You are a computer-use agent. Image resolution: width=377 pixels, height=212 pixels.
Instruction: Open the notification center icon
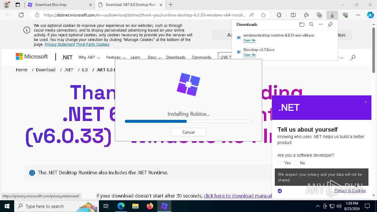tap(367, 206)
